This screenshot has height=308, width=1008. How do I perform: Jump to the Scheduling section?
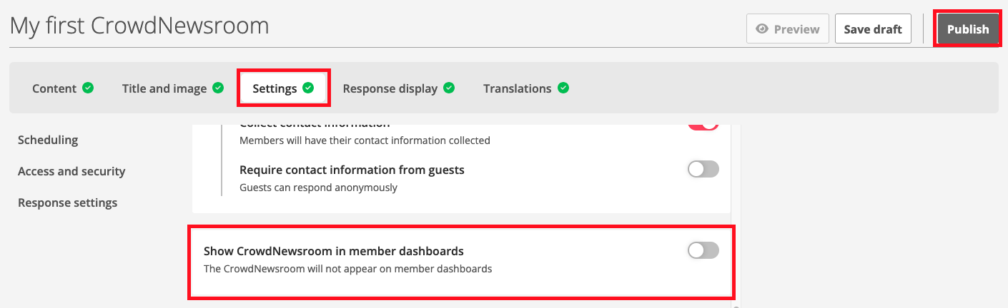(x=48, y=140)
